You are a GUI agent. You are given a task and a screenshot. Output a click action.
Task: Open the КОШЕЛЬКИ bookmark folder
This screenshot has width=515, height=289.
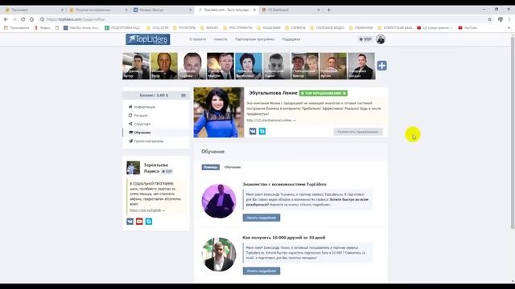click(269, 28)
